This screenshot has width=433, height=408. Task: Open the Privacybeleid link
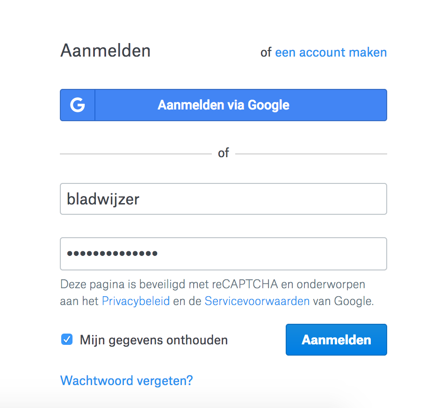[136, 301]
